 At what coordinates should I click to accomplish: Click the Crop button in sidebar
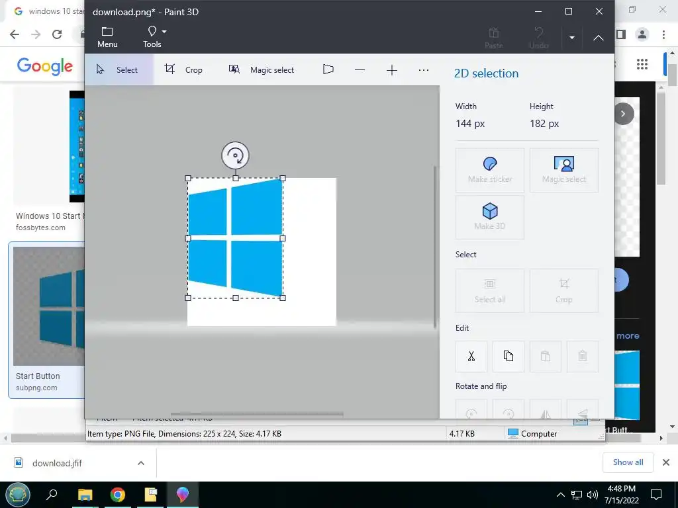(564, 291)
